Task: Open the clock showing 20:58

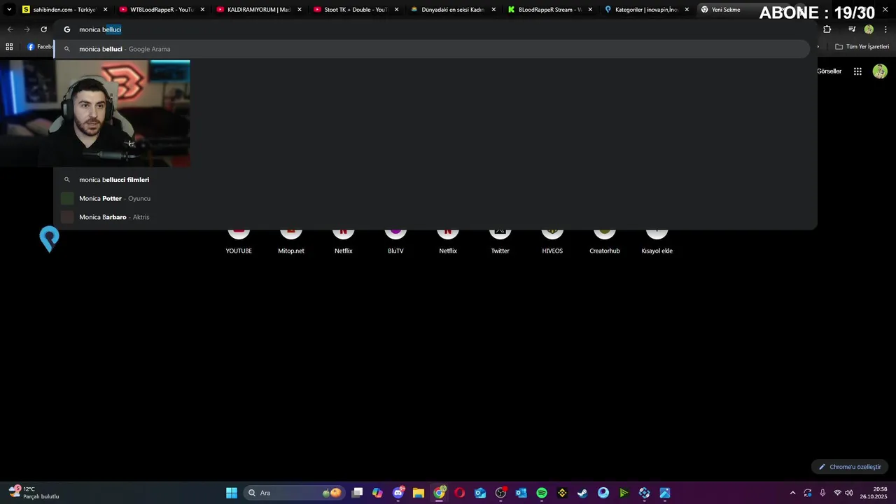Action: pos(874,493)
